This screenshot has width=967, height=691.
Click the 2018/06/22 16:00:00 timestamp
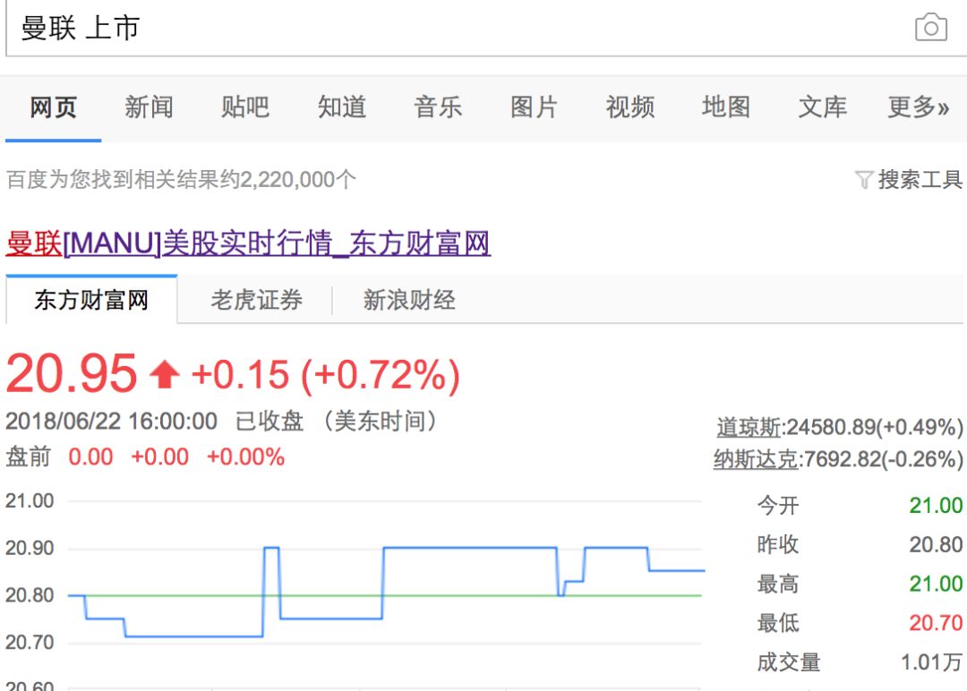(112, 422)
